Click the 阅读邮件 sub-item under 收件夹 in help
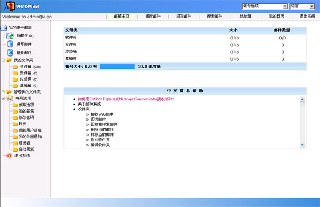Screen dimensions: 320x207 pyautogui.click(x=98, y=119)
